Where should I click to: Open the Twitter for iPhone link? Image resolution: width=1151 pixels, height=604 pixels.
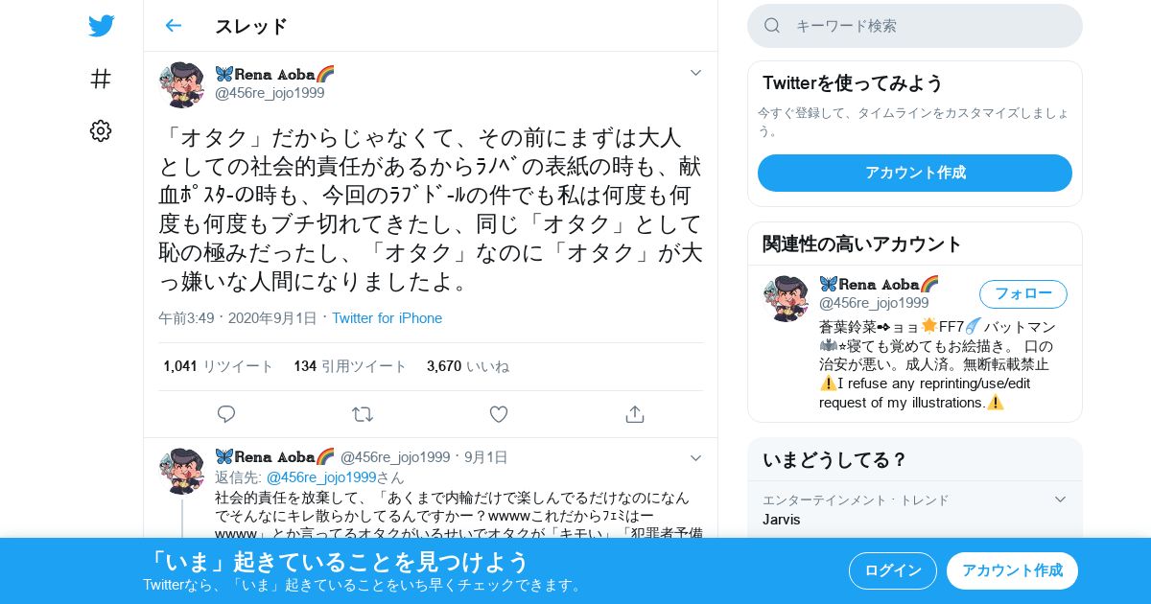[x=388, y=318]
